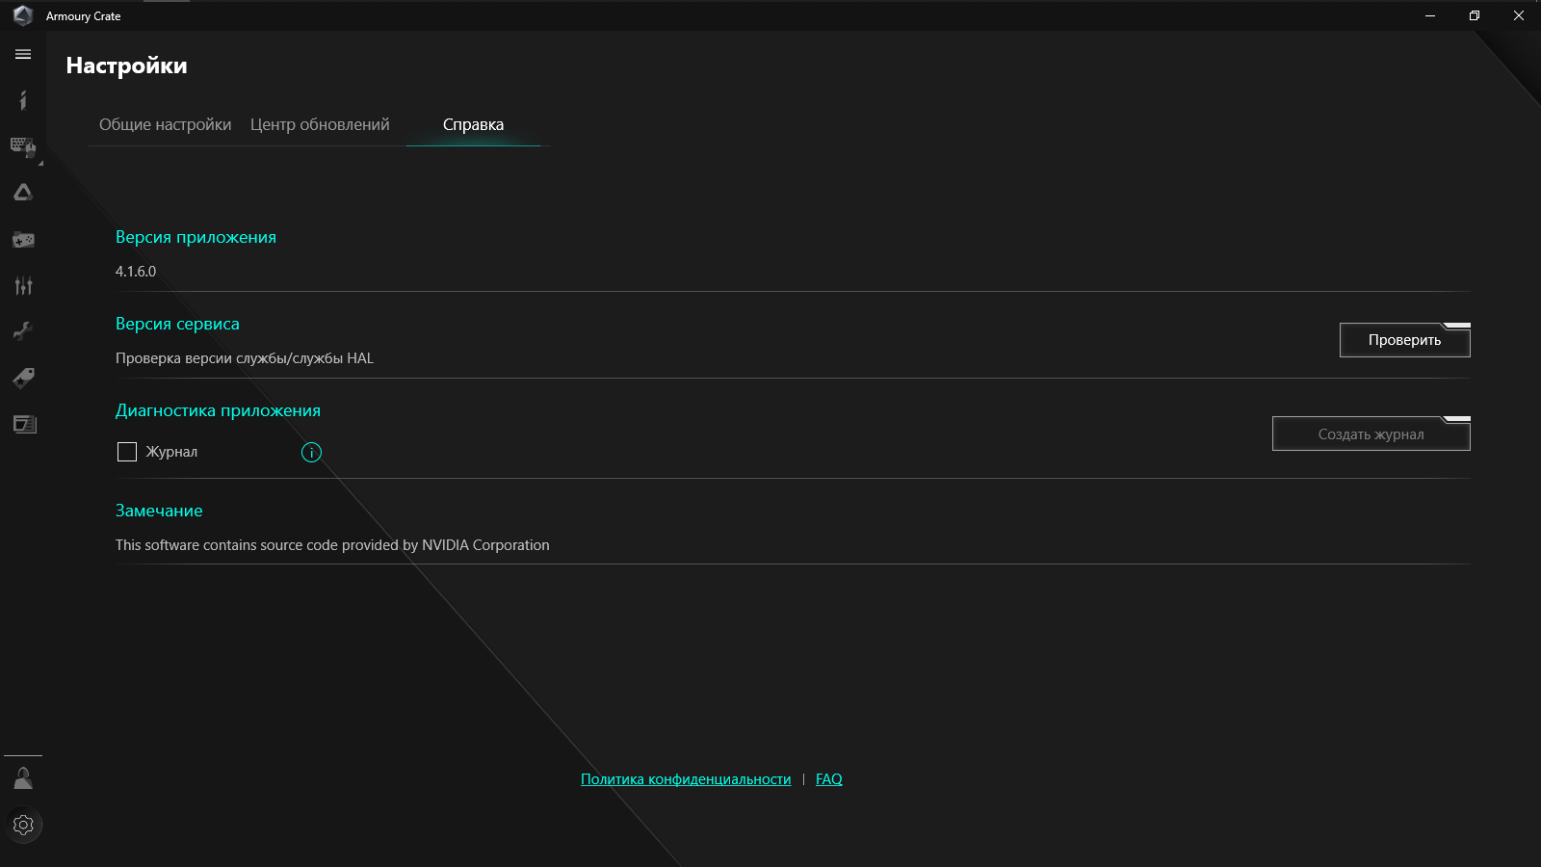This screenshot has height=867, width=1541.
Task: Open the Featured deals tag sidebar icon
Action: point(23,378)
